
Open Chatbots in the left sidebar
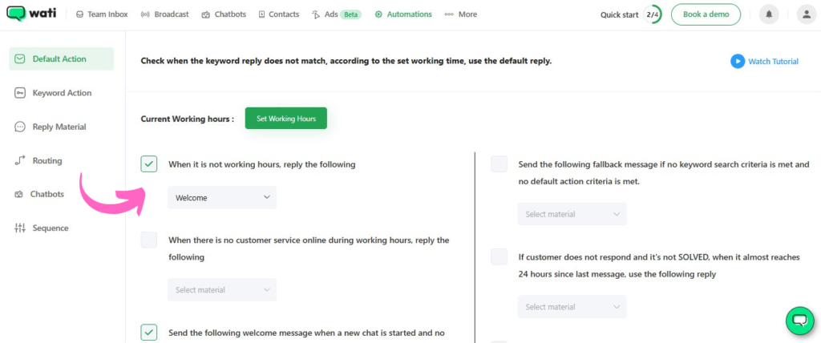[x=47, y=194]
